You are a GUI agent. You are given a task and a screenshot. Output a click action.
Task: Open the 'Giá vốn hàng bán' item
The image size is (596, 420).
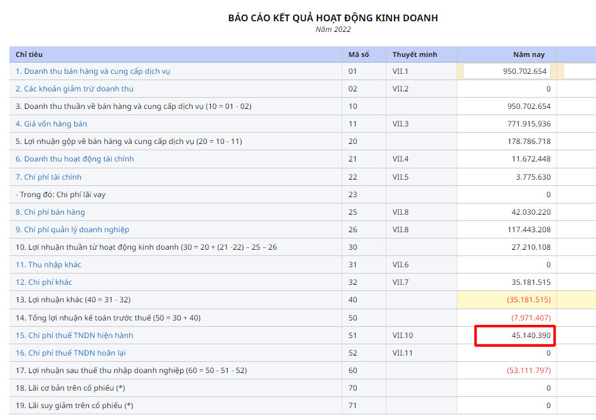[x=51, y=124]
